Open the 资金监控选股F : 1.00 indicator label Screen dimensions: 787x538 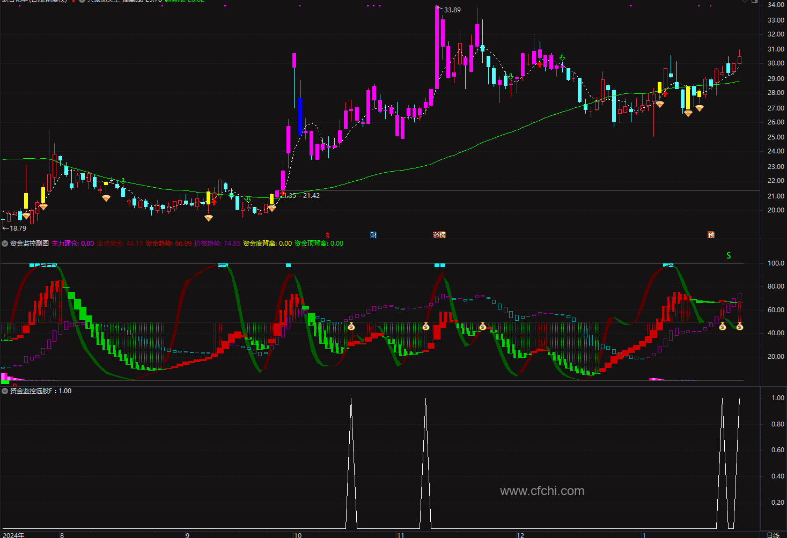coord(41,391)
